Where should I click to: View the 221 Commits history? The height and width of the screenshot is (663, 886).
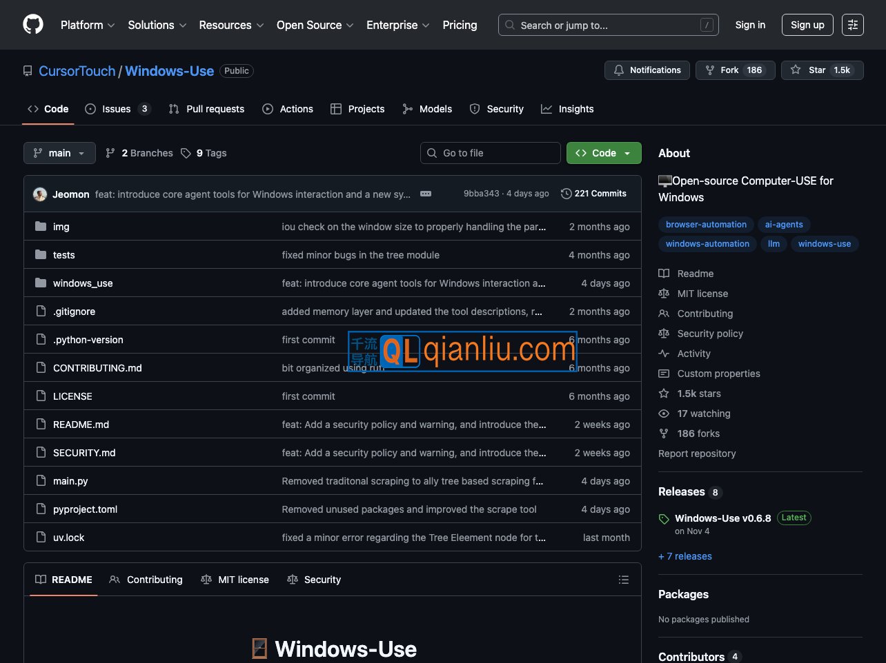(x=593, y=194)
